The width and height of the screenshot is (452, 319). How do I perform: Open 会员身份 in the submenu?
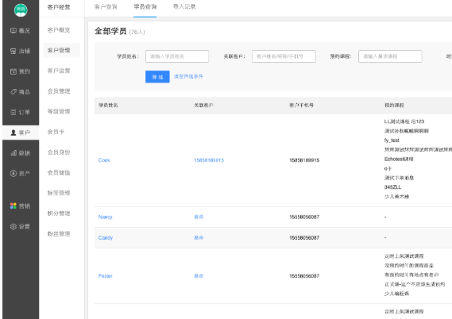[x=59, y=152]
